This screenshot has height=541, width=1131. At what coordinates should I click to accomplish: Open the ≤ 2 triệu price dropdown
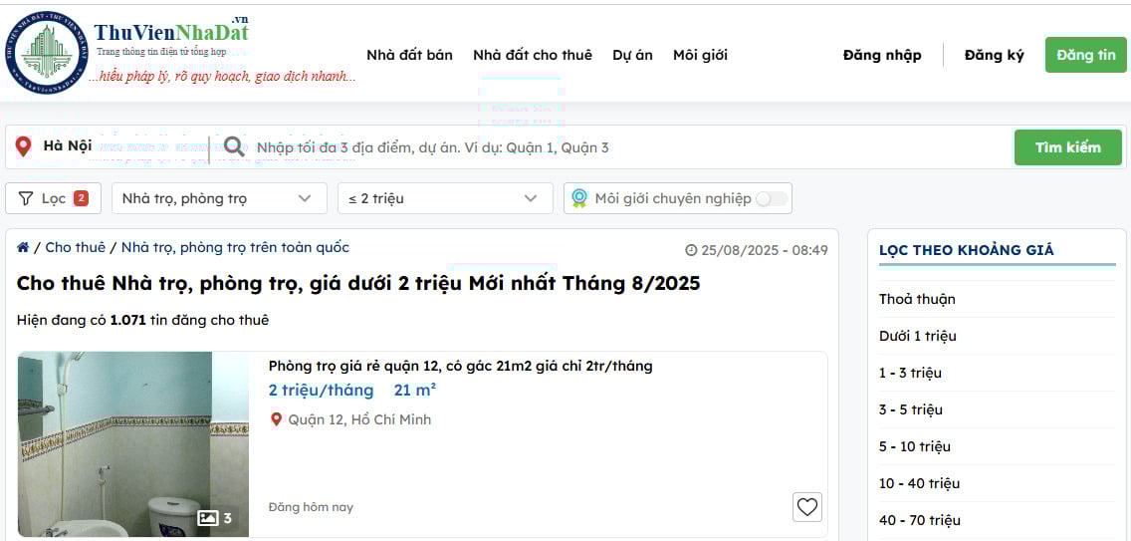444,198
